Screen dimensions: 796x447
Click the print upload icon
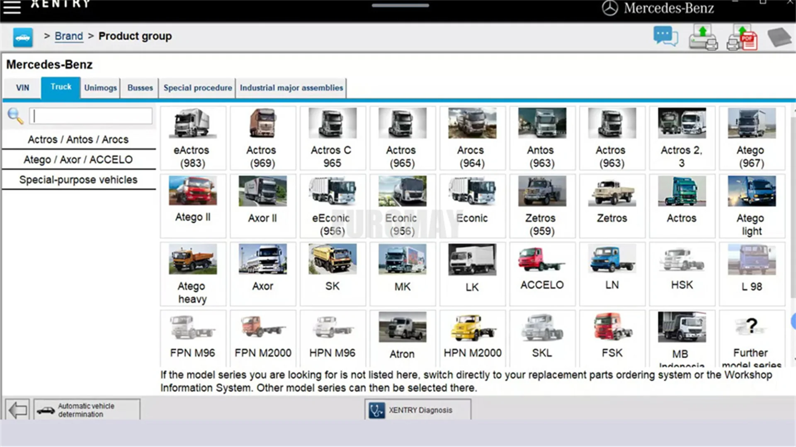(703, 37)
